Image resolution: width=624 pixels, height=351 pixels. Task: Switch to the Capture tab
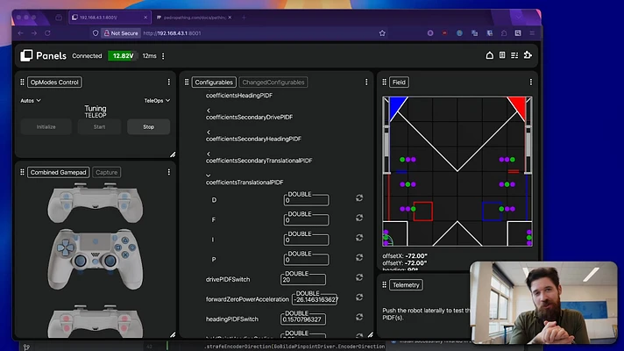(107, 173)
